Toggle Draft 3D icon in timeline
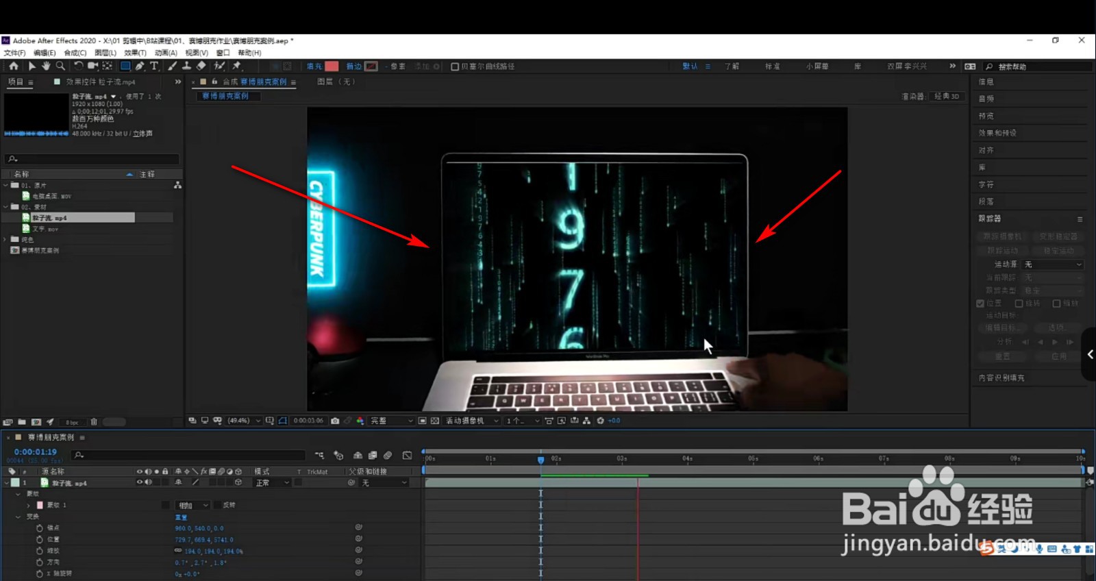1096x581 pixels. coord(338,455)
